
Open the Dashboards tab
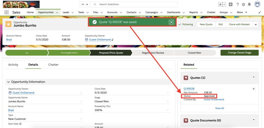point(174,12)
